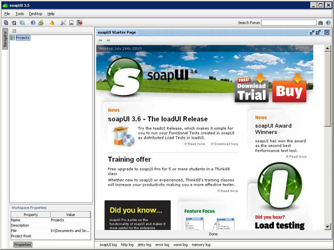Click the green people trial icon in toolbar
Viewport: 334px width, 250px height.
41,22
